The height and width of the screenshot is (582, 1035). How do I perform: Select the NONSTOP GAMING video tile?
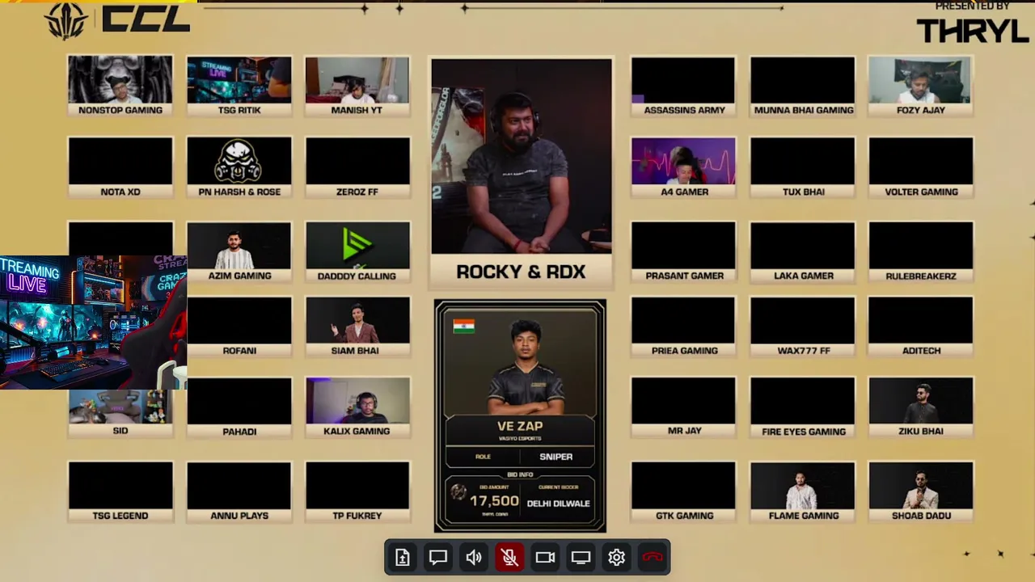tap(120, 86)
